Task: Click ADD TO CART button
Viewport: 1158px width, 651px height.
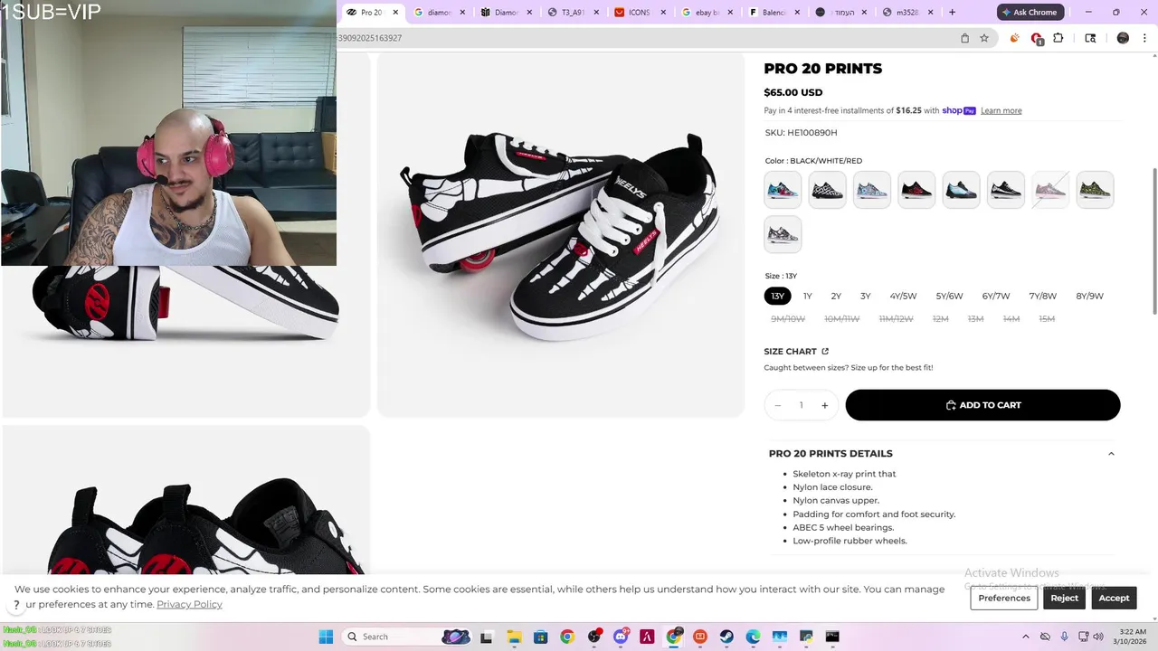Action: [x=982, y=405]
